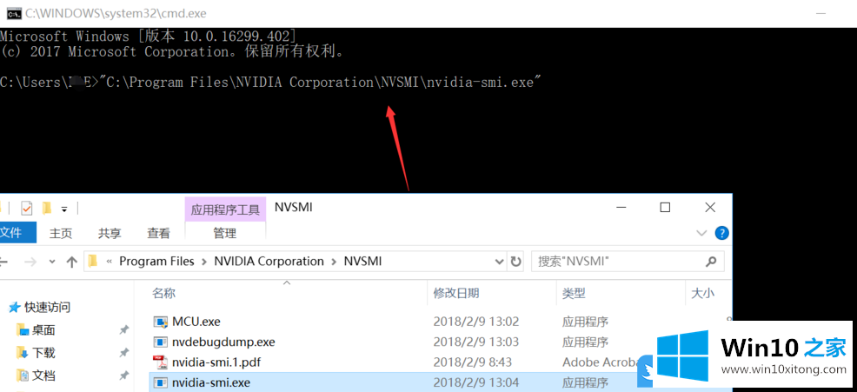Click the search magnifier icon
857x392 pixels.
[710, 262]
